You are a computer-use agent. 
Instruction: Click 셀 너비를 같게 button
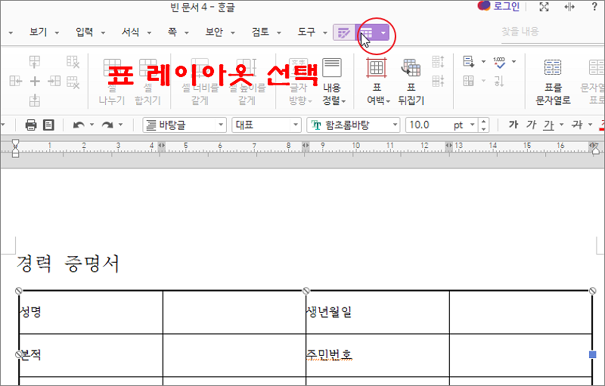[200, 81]
